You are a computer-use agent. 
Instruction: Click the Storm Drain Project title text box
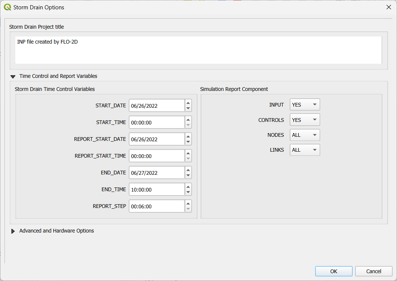point(198,50)
